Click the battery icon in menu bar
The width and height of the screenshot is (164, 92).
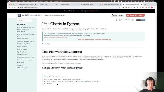click(135, 1)
